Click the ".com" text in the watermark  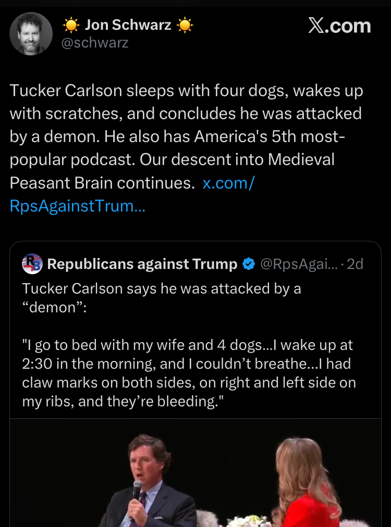coord(348,26)
